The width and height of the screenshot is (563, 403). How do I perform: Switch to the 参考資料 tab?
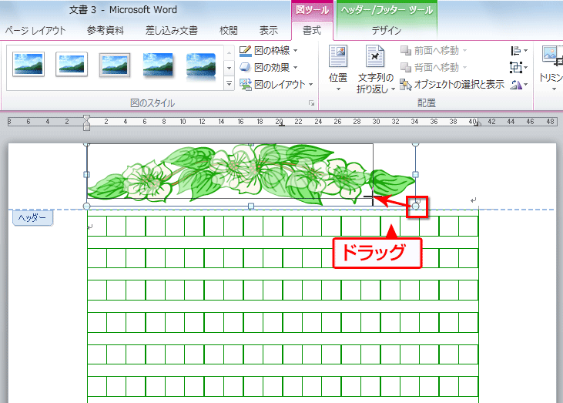click(106, 31)
